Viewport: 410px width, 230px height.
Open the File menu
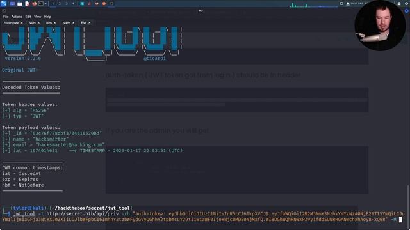click(x=6, y=17)
